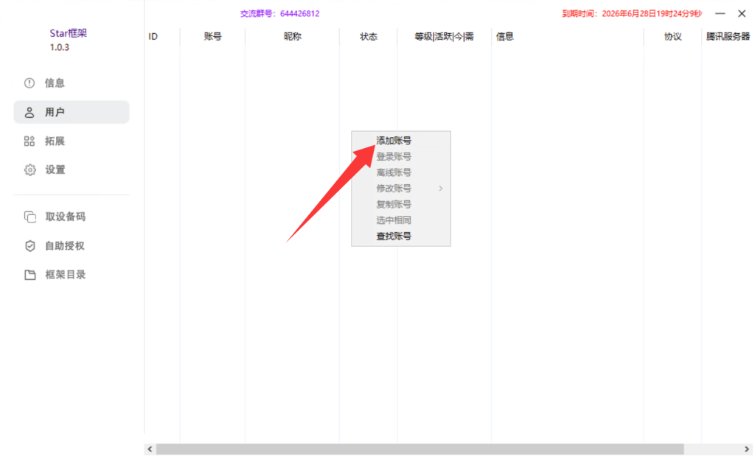Viewport: 755px width, 456px height.
Task: Minimize the Star框架 window
Action: (x=719, y=13)
